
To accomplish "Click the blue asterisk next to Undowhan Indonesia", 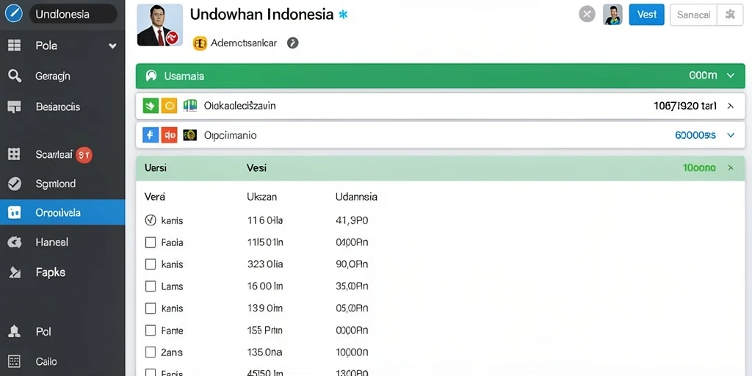I will point(342,15).
